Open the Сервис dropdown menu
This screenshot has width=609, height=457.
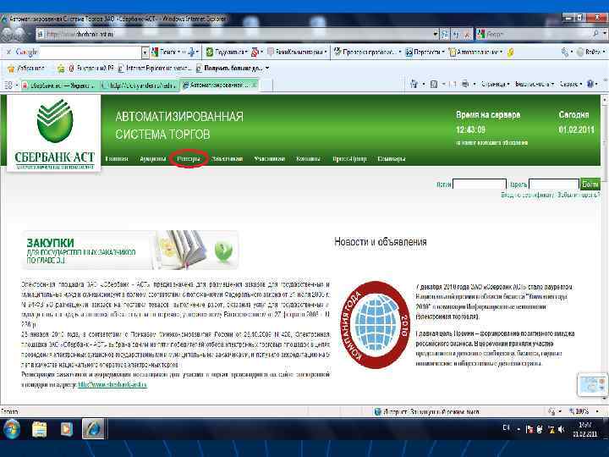click(x=571, y=84)
